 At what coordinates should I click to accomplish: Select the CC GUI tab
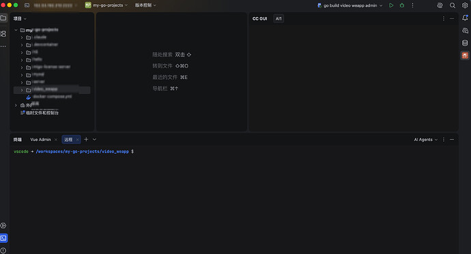pos(259,18)
